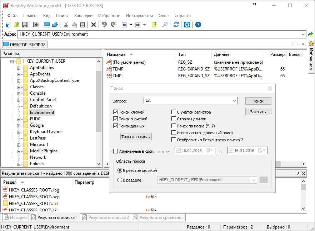The width and height of the screenshot is (315, 231).
Task: Click the Типы данных... button
Action: tap(136, 137)
